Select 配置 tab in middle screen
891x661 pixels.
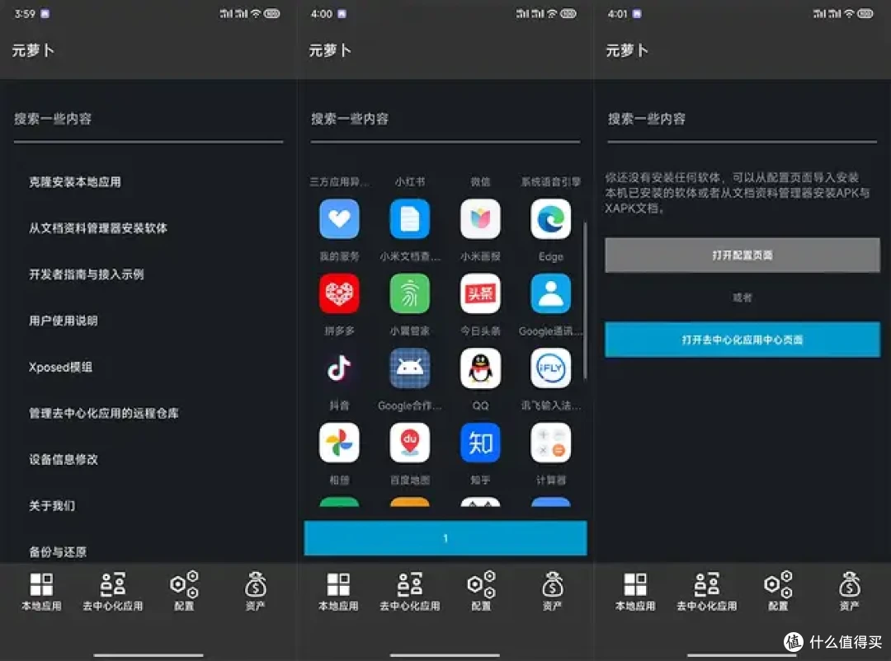(x=481, y=592)
